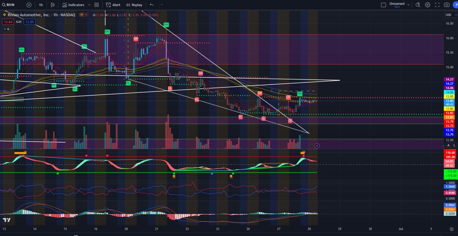
Task: Click the 13.85 buy price button
Action: (29, 22)
